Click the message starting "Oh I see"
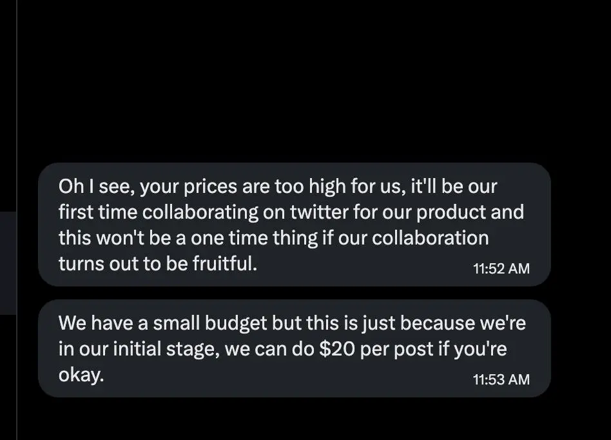611x440 pixels. click(x=294, y=225)
